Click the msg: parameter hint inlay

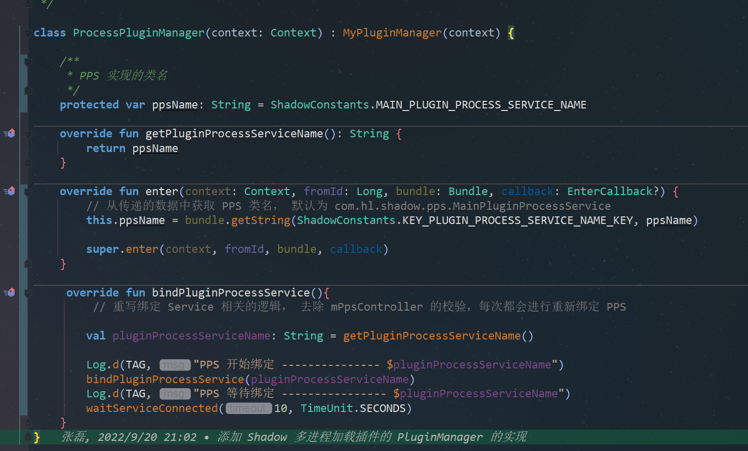(175, 364)
